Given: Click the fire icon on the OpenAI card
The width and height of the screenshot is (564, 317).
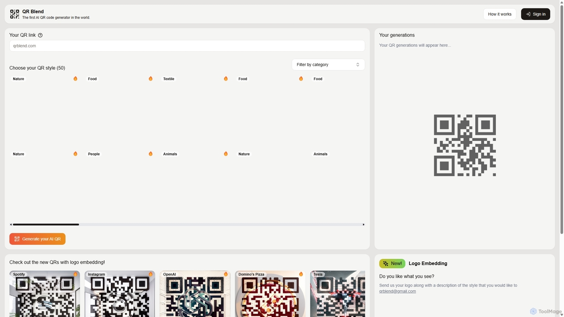Looking at the screenshot, I should click(226, 274).
